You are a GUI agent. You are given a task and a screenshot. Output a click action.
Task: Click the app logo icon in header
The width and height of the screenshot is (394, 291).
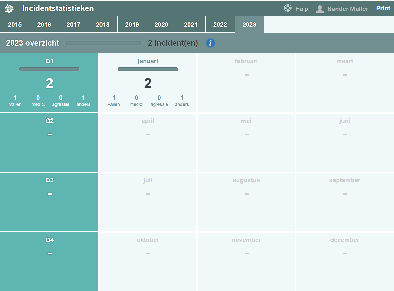point(9,8)
